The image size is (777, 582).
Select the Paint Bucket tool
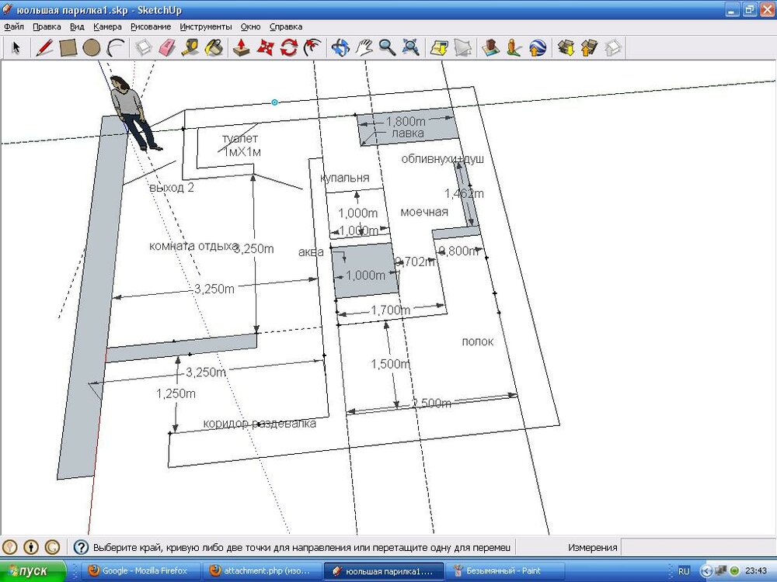(215, 47)
